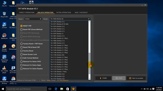163x91 pixels.
Task: Open MTK Usb Driver folder
Action: (x=13, y=16)
